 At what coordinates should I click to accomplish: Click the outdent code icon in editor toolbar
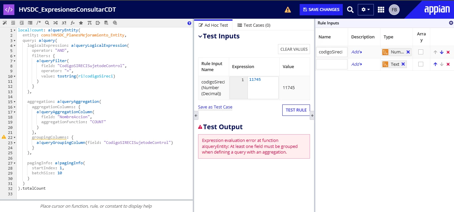click(x=13, y=23)
